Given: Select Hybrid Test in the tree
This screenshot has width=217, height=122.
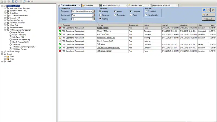Looking at the screenshot, I should point(14,25).
